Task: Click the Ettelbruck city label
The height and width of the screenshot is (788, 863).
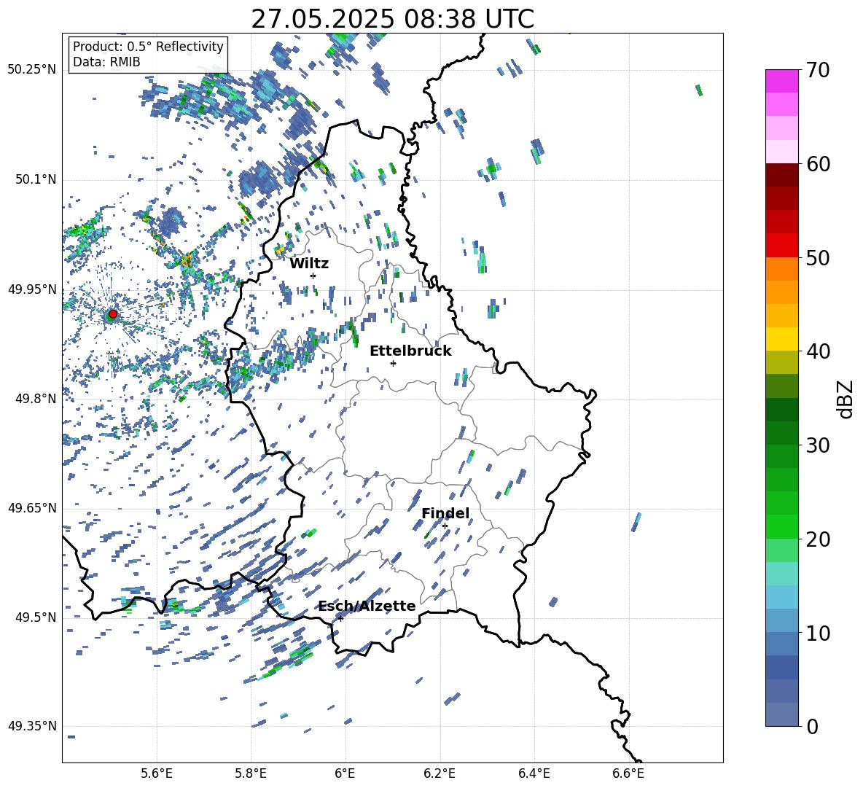Action: [410, 351]
